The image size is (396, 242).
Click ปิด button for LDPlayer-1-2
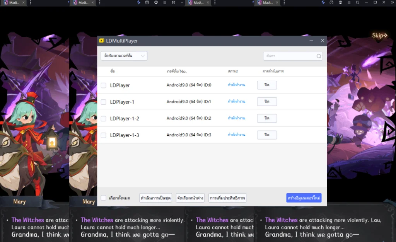coord(267,118)
